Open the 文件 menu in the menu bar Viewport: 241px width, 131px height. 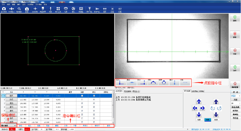point(2,5)
